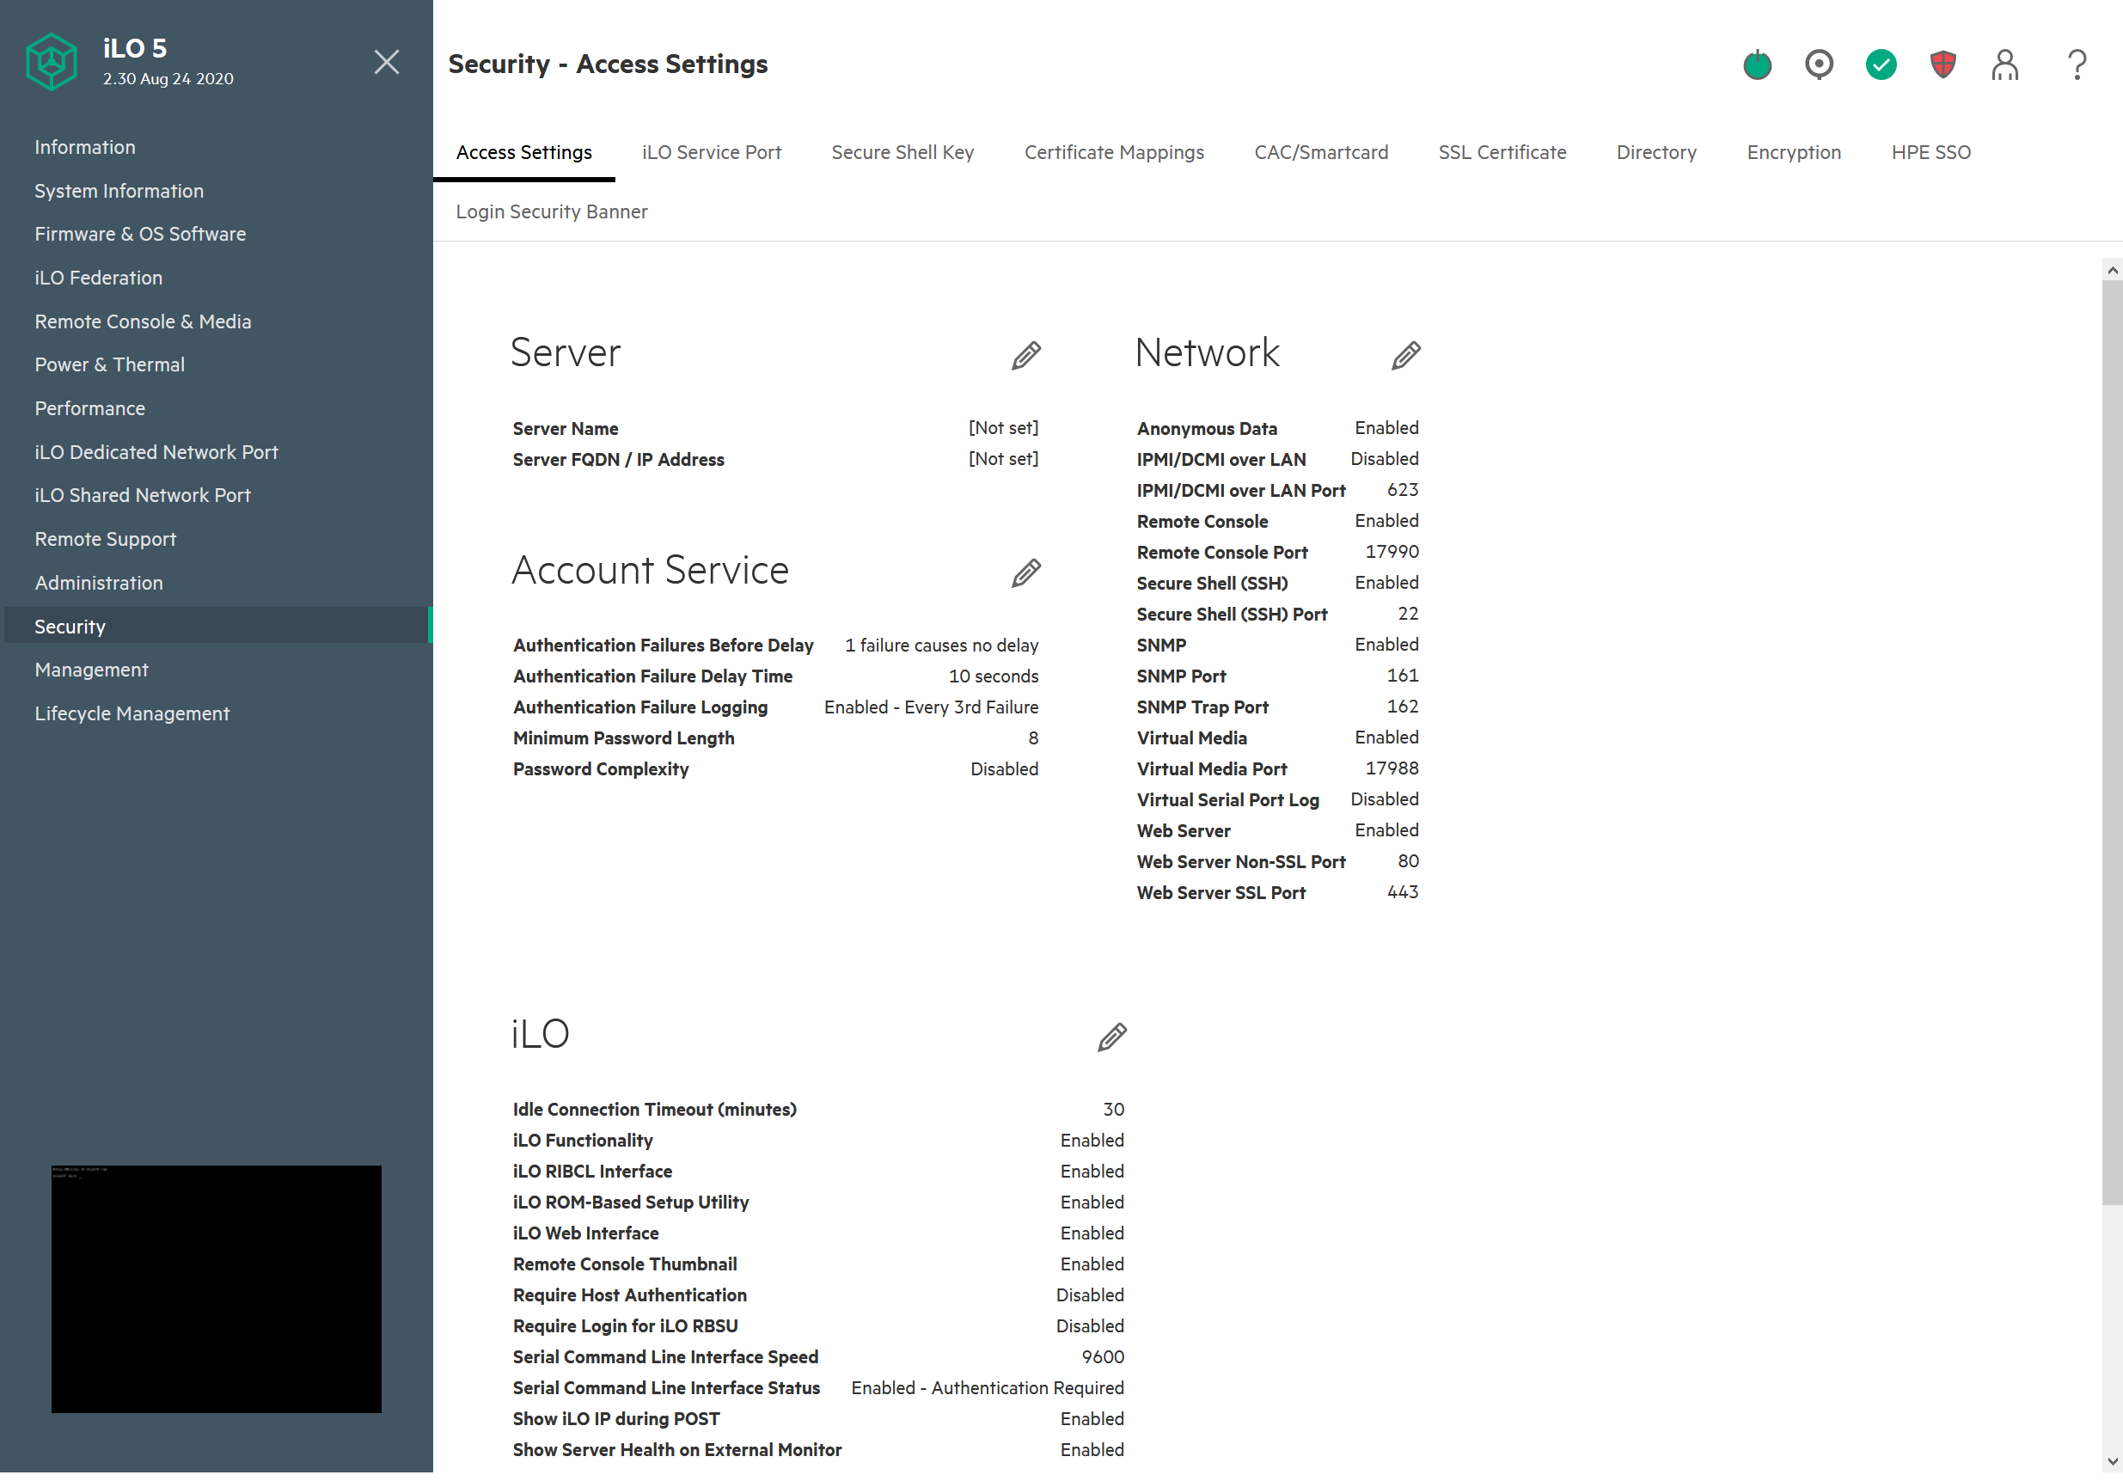2123x1481 pixels.
Task: Open the user account icon menu
Action: (2004, 64)
